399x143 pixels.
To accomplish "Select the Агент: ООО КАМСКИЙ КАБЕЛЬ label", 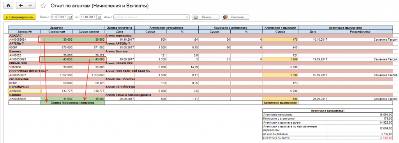I will click(x=128, y=71).
